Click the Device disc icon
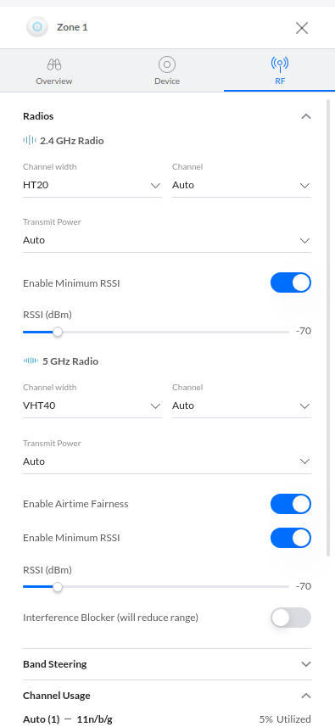The image size is (335, 727). tap(167, 64)
